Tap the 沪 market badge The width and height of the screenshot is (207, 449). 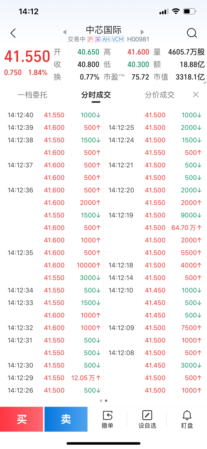click(x=90, y=39)
